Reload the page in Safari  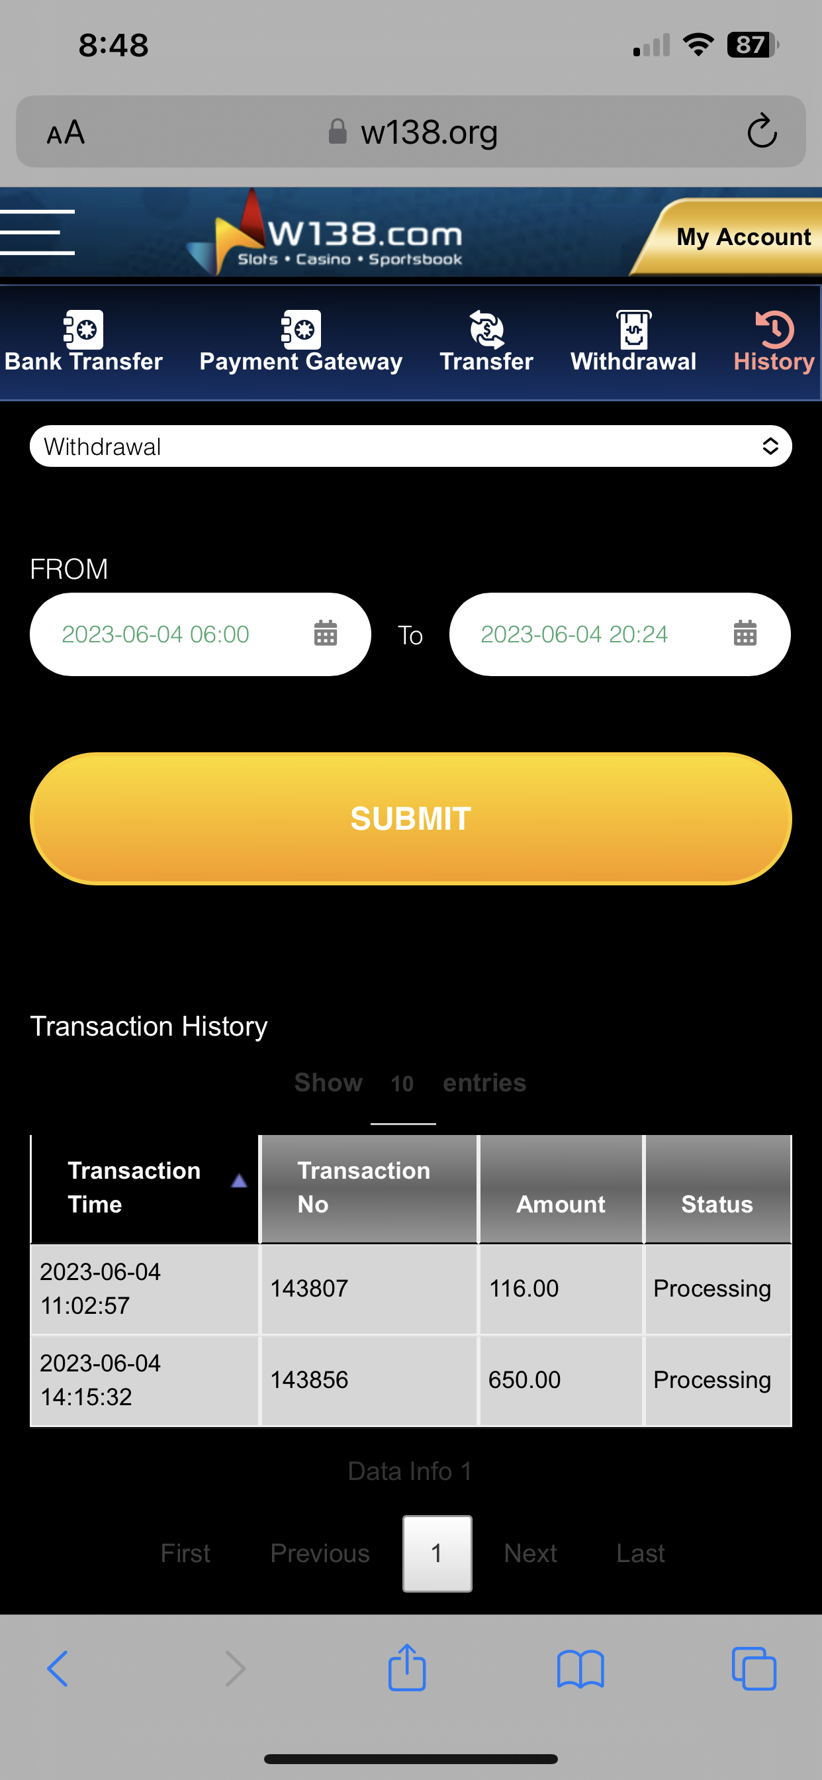pyautogui.click(x=762, y=131)
